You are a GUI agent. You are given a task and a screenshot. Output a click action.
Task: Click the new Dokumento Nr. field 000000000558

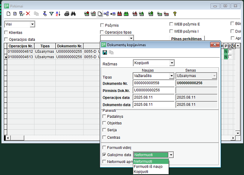click(x=153, y=83)
